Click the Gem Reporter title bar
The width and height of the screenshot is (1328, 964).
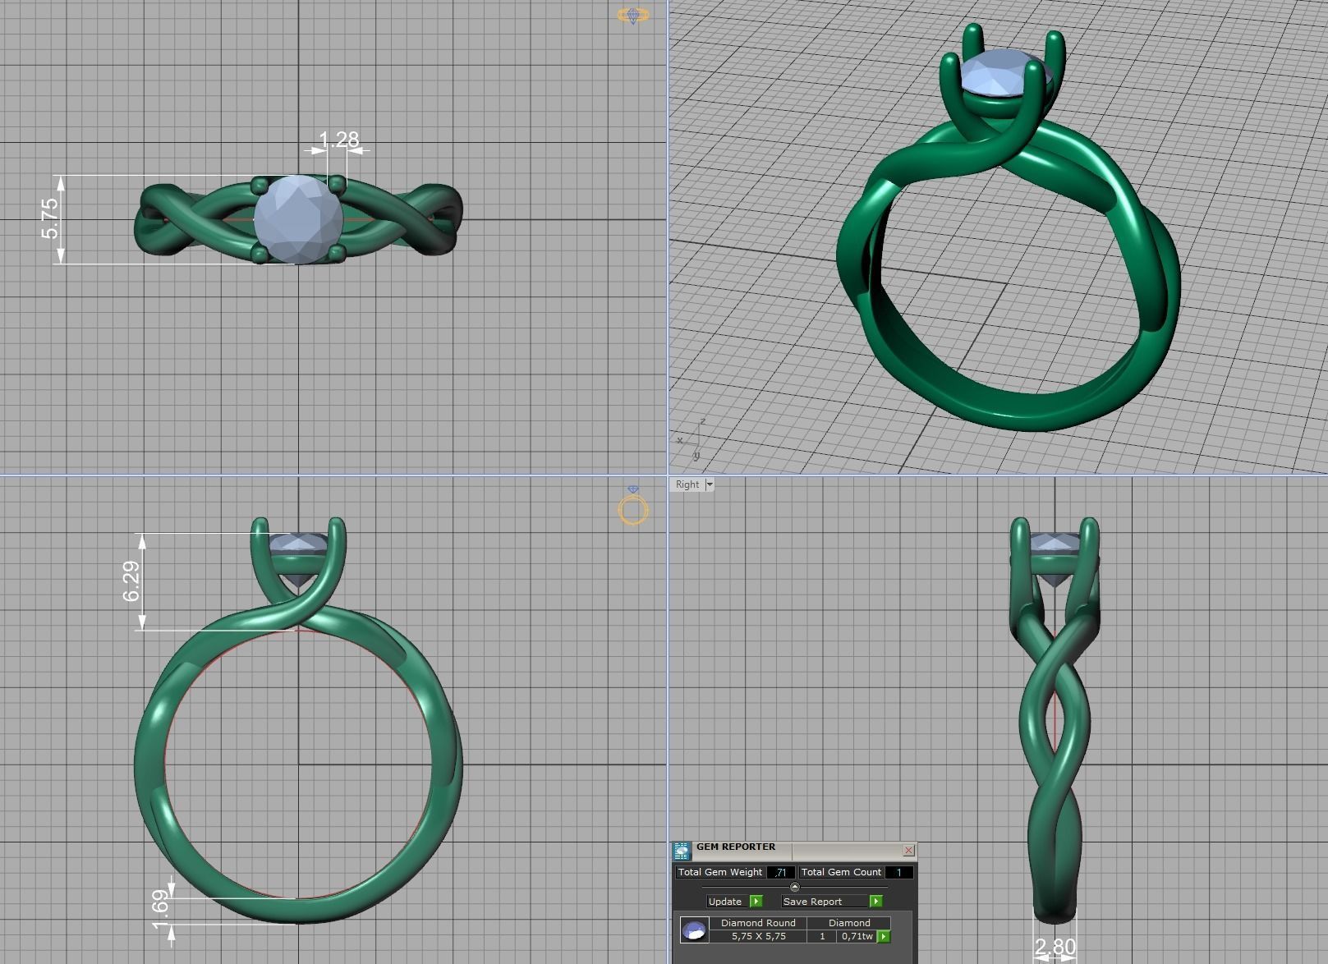pyautogui.click(x=793, y=850)
